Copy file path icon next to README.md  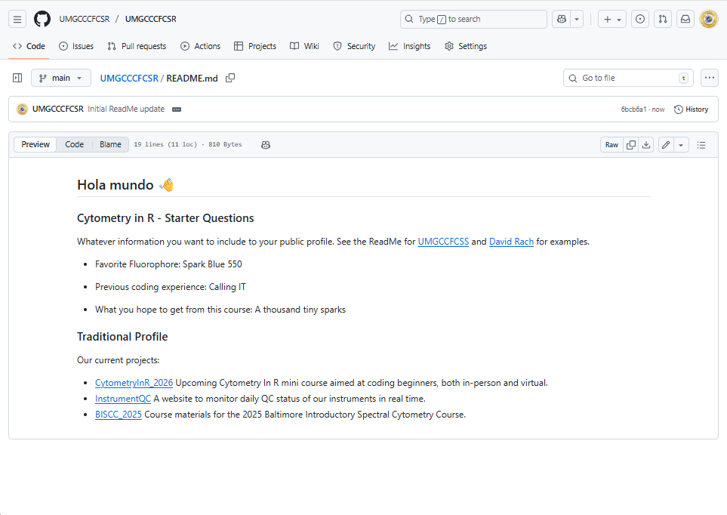tap(230, 78)
